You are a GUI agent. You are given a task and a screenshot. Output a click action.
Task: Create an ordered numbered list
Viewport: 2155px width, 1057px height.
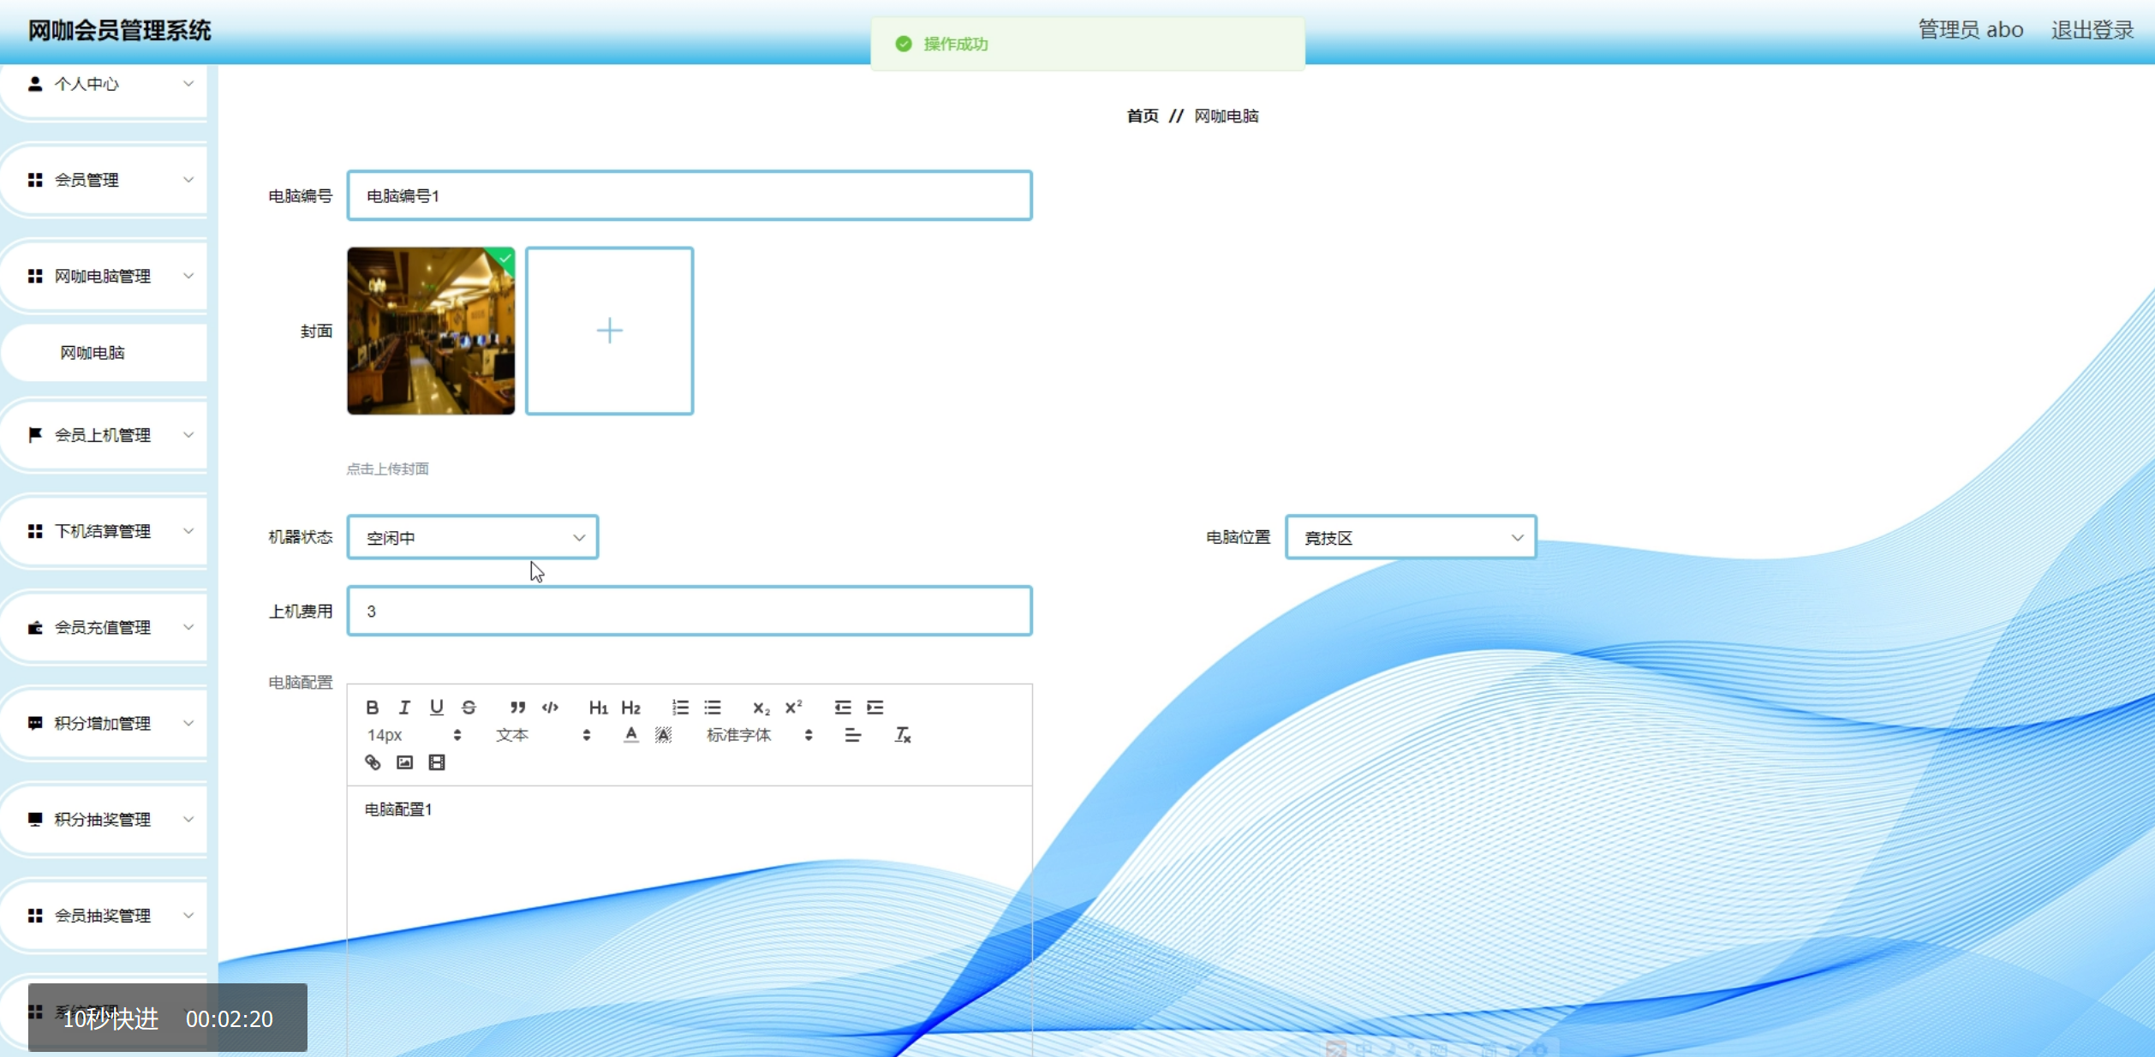point(680,708)
